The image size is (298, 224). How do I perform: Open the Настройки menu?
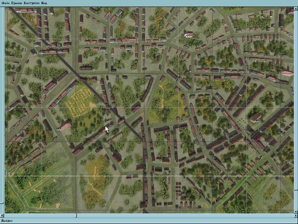(32, 3)
